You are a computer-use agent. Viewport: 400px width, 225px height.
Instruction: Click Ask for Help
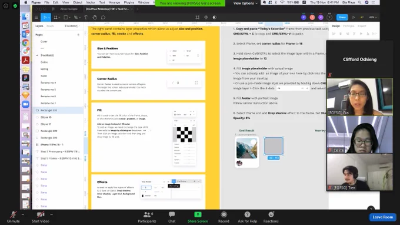pos(247,217)
